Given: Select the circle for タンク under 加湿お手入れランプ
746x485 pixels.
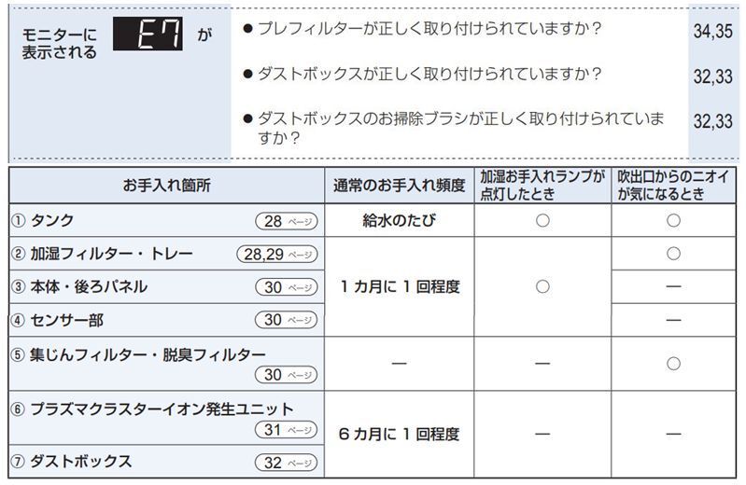Looking at the screenshot, I should (542, 220).
